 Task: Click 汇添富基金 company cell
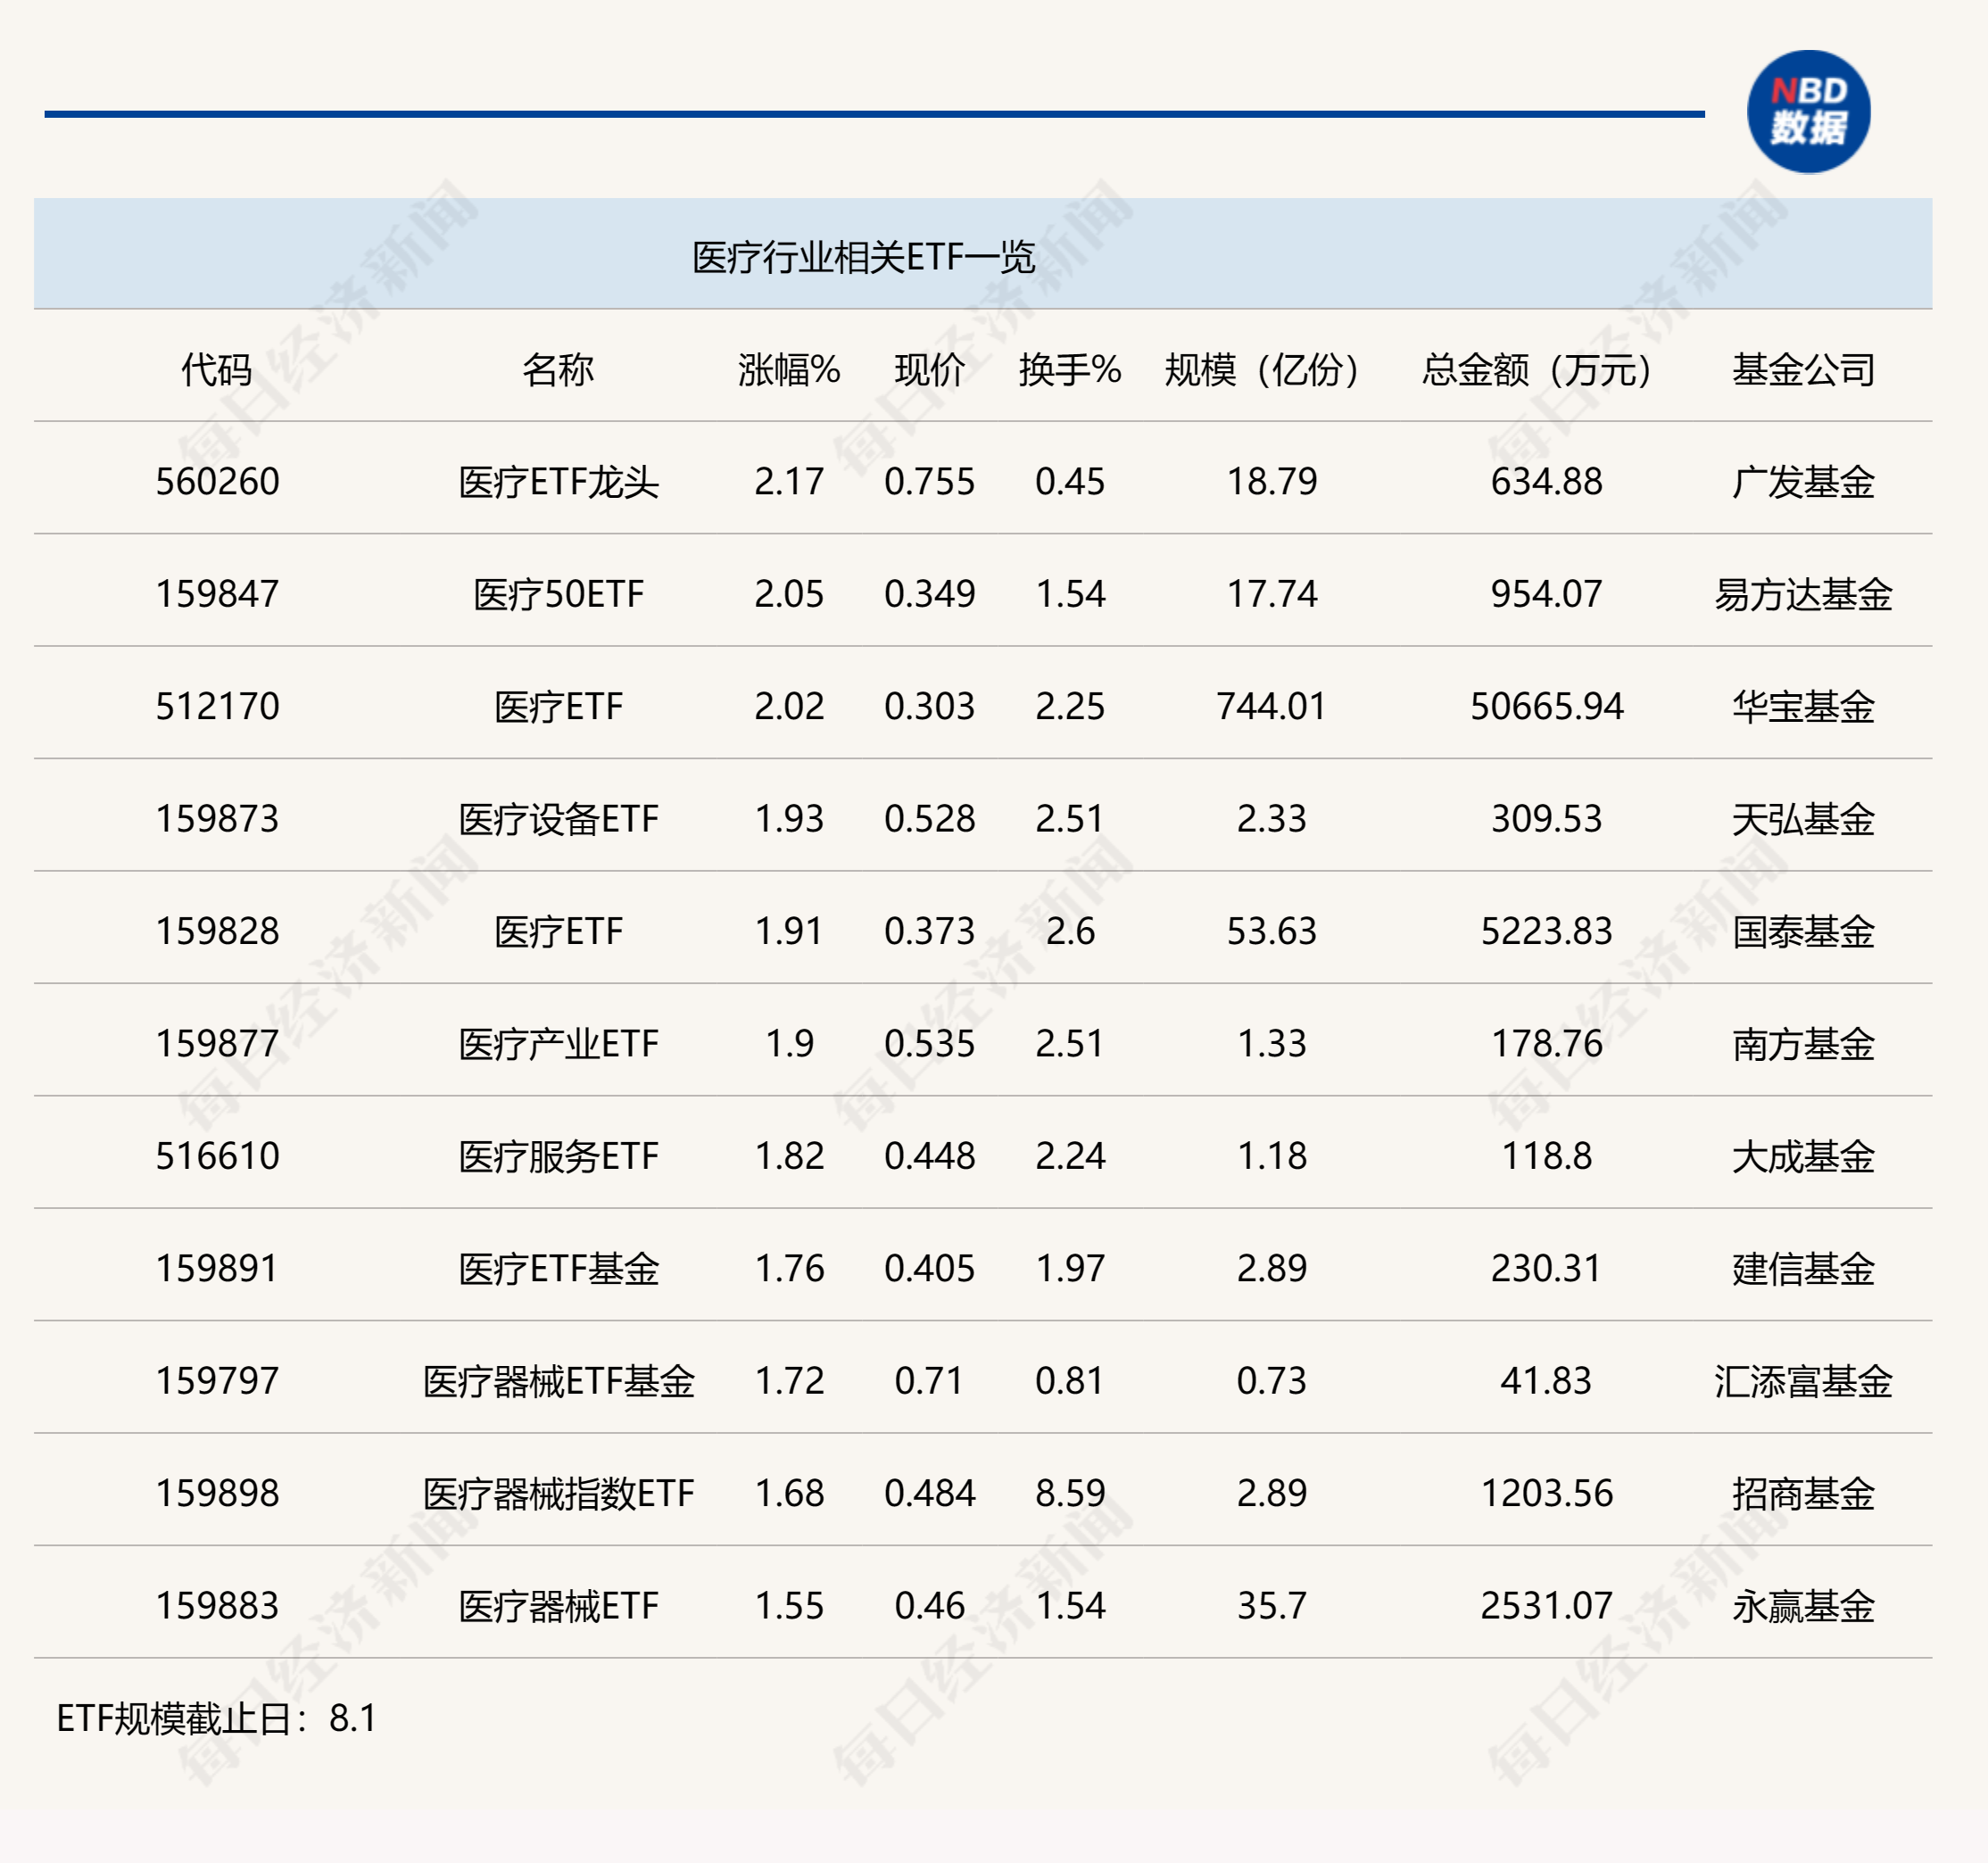point(1803,1381)
